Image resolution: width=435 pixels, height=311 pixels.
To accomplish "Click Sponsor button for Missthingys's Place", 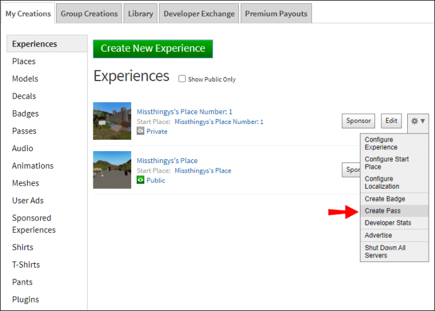I will [351, 170].
